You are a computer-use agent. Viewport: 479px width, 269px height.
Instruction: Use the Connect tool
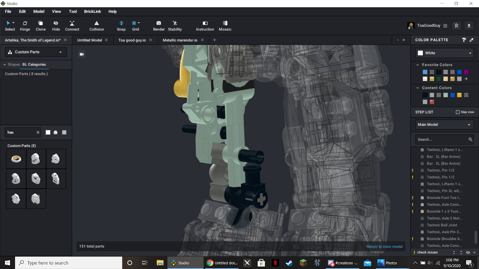[72, 26]
